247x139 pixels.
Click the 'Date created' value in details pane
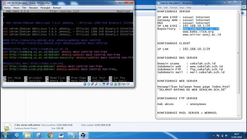[103, 125]
